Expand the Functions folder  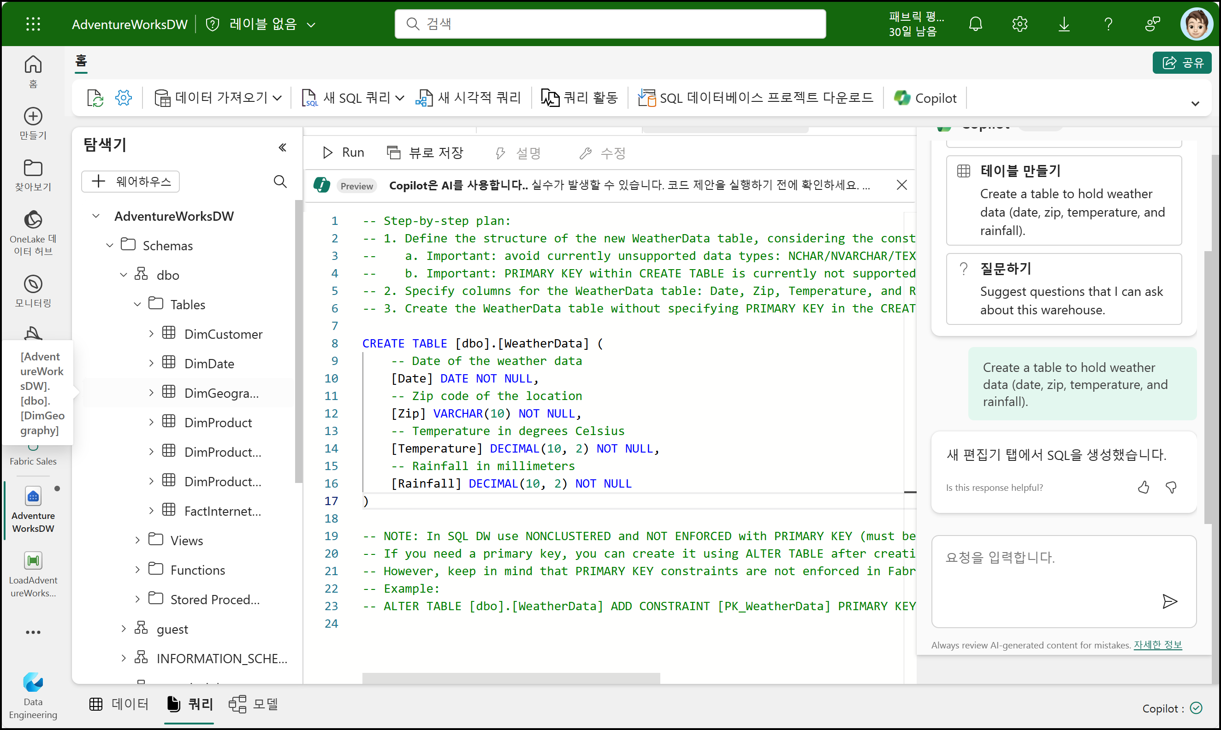click(x=137, y=570)
